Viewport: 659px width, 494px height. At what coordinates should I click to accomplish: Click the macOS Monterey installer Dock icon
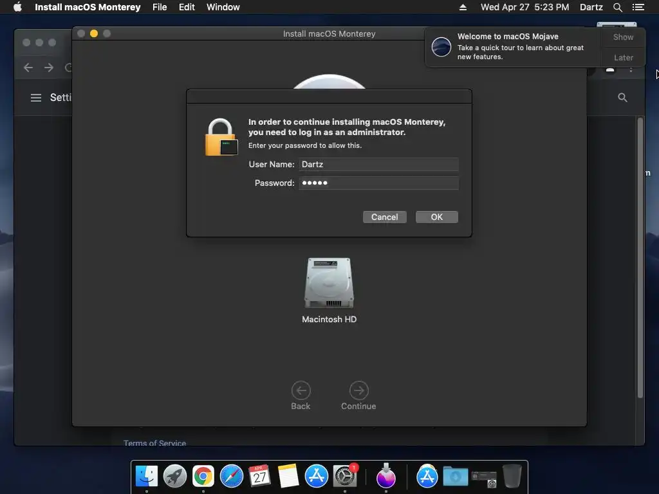[x=386, y=476]
